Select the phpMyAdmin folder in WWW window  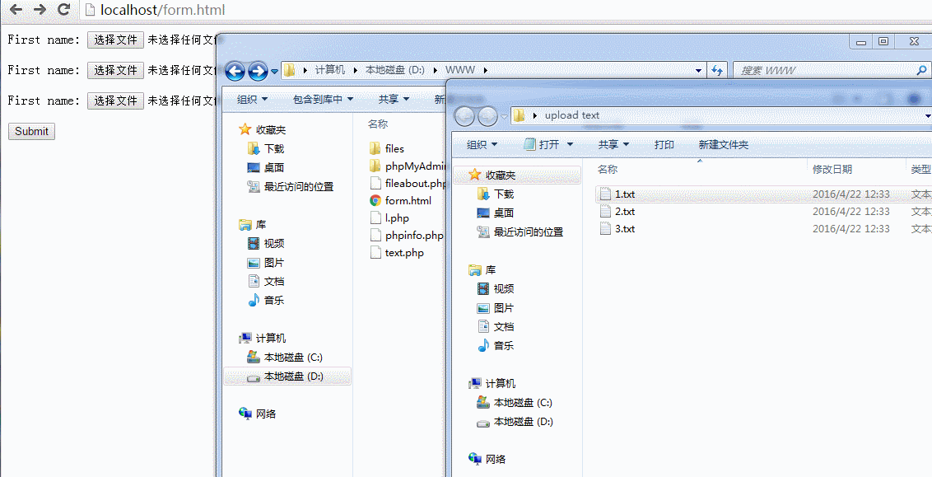pos(408,166)
